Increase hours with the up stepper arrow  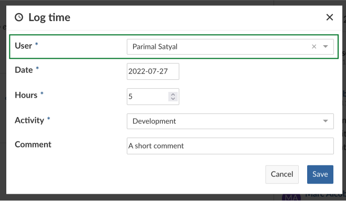tap(173, 94)
